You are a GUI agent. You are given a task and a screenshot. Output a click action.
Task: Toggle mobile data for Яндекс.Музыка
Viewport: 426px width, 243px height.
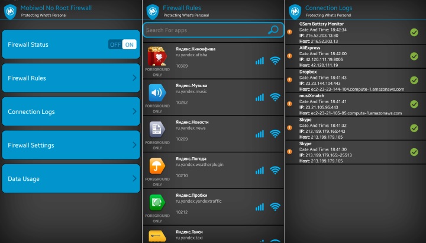(260, 97)
